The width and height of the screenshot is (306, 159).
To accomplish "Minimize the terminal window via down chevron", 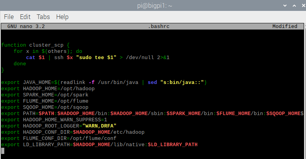I will (x=285, y=6).
